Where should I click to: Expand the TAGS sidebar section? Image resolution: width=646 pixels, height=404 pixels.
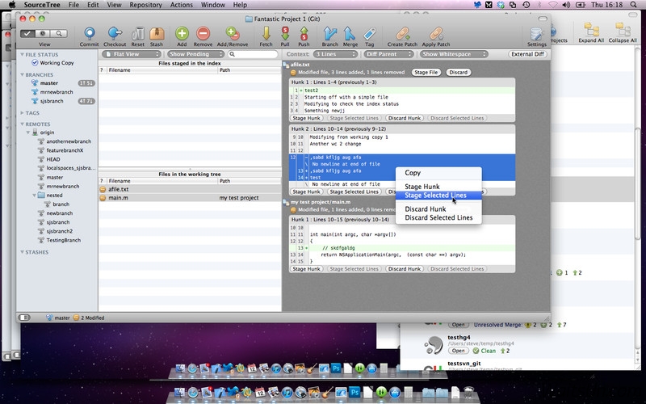tap(22, 113)
